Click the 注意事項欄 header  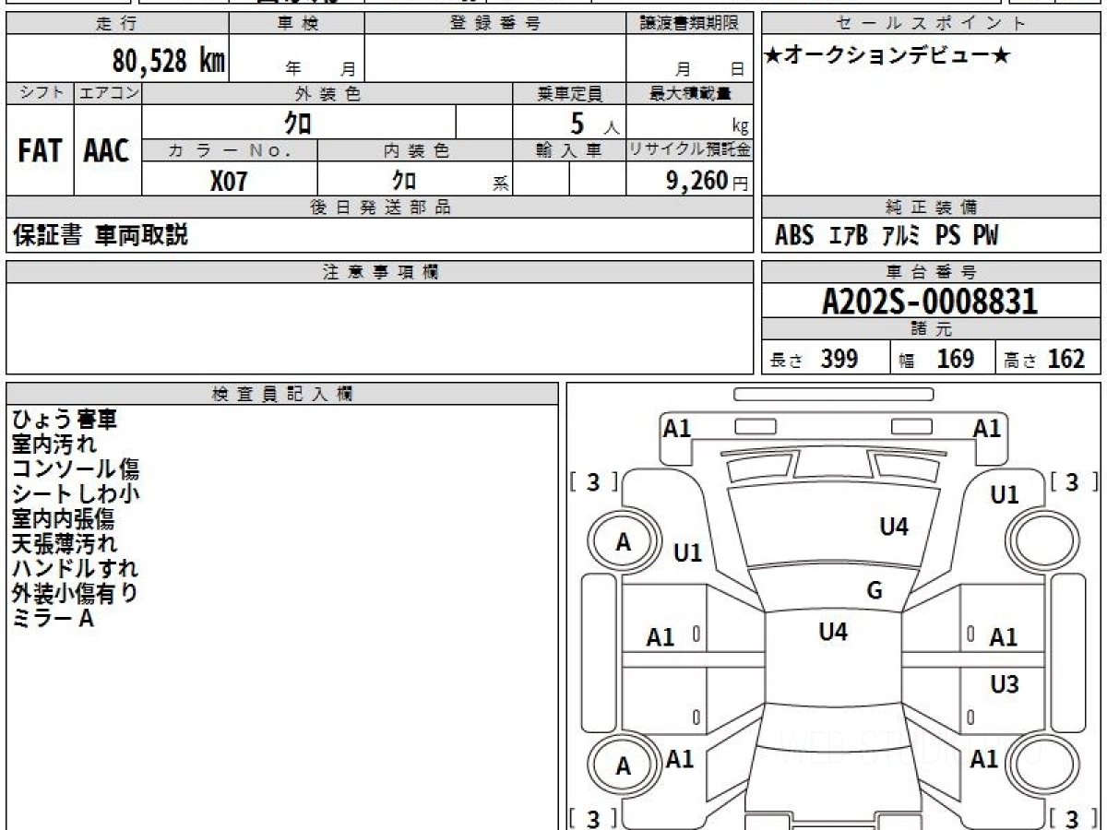[379, 272]
